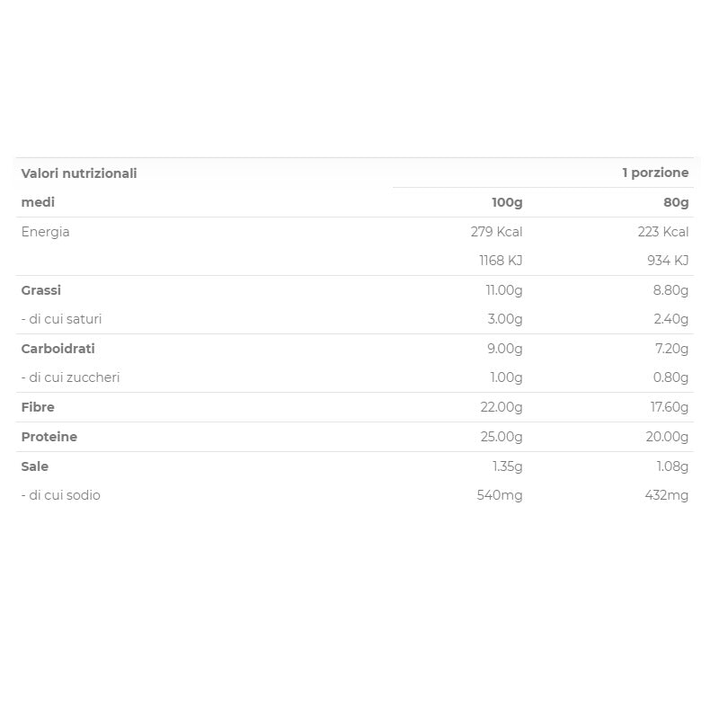Select the 'Grassi' row label
The image size is (719, 719).
41,290
